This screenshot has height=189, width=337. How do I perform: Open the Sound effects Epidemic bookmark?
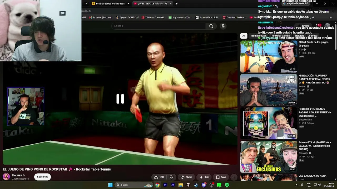[207, 18]
